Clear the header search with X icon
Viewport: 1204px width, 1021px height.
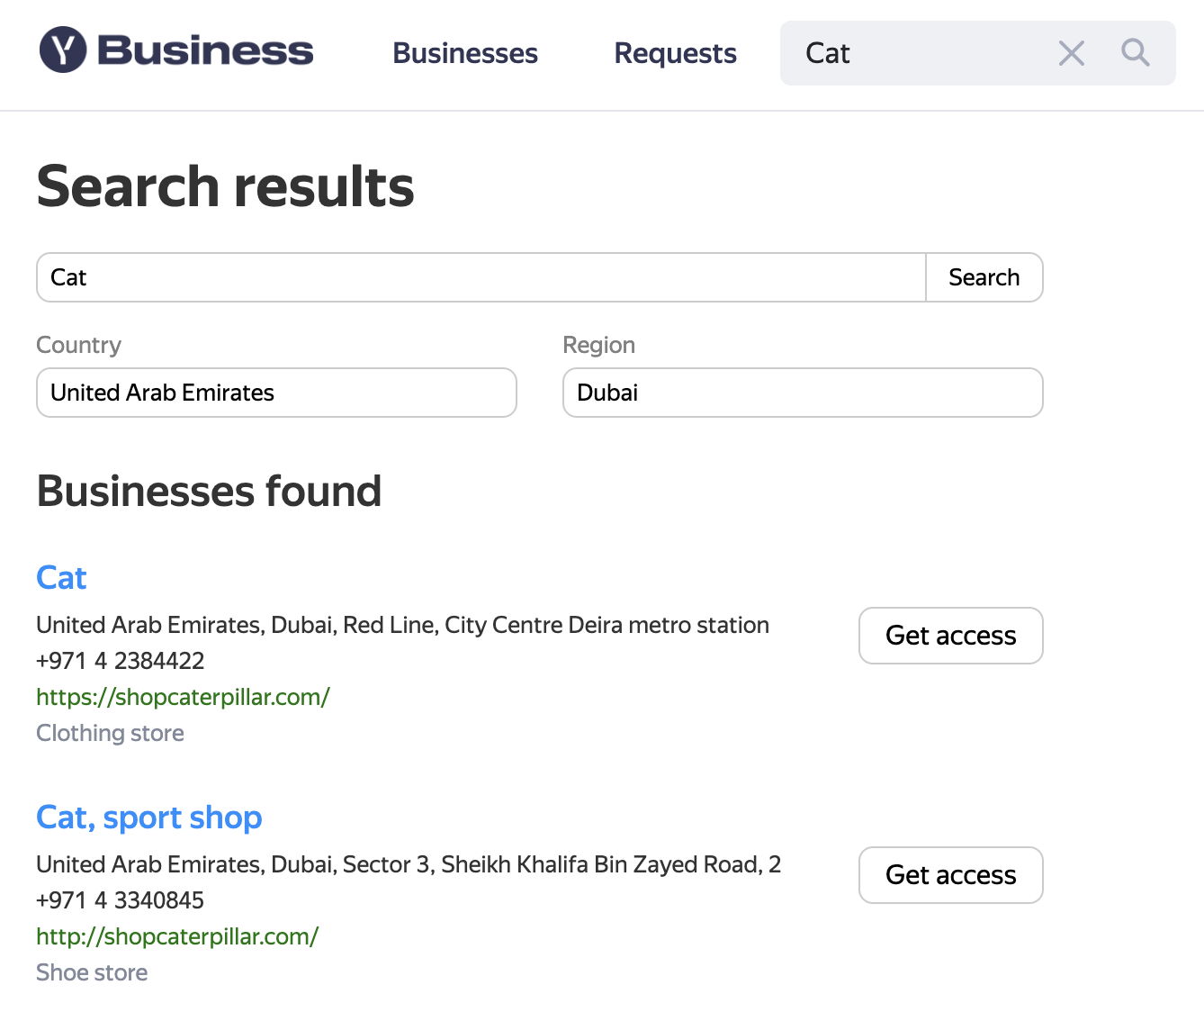pyautogui.click(x=1071, y=53)
